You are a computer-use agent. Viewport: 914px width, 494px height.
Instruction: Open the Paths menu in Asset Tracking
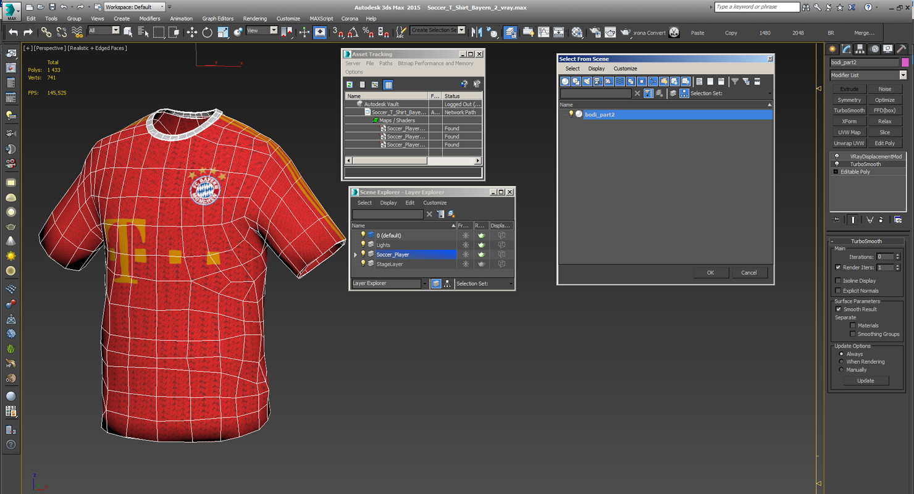click(x=386, y=63)
